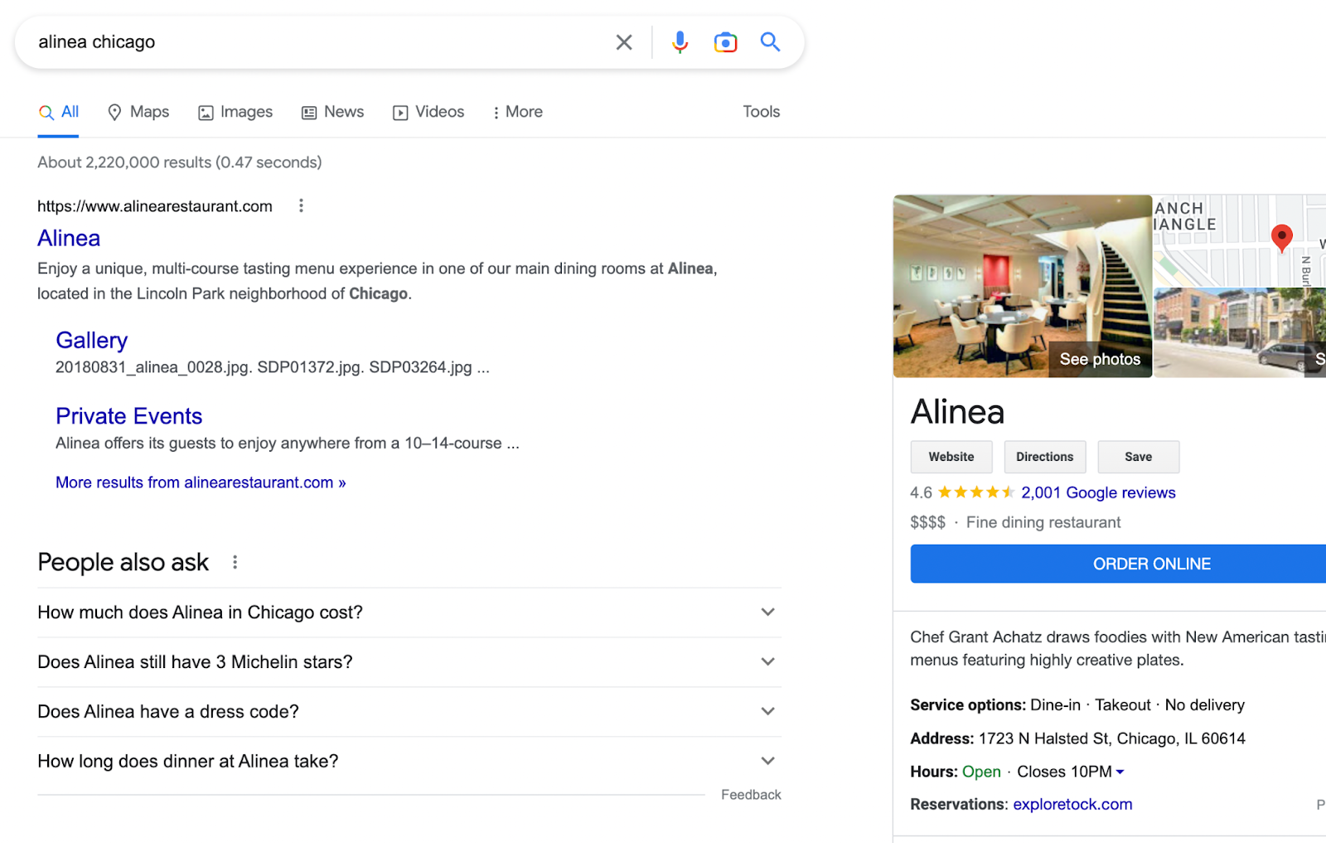Click the alinearestaurant.com URL text
Screen dimensions: 1326x843
[x=155, y=206]
